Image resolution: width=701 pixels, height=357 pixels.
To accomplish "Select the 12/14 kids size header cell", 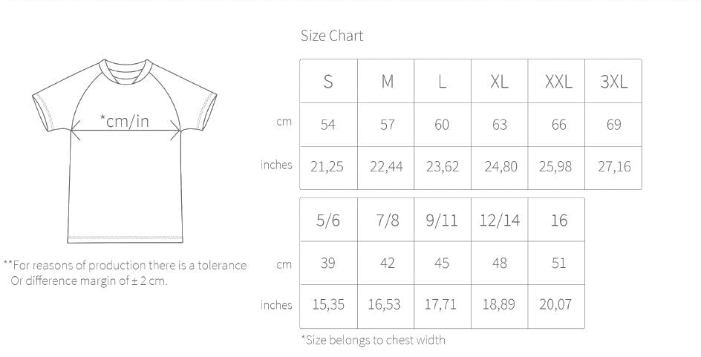I will 499,220.
